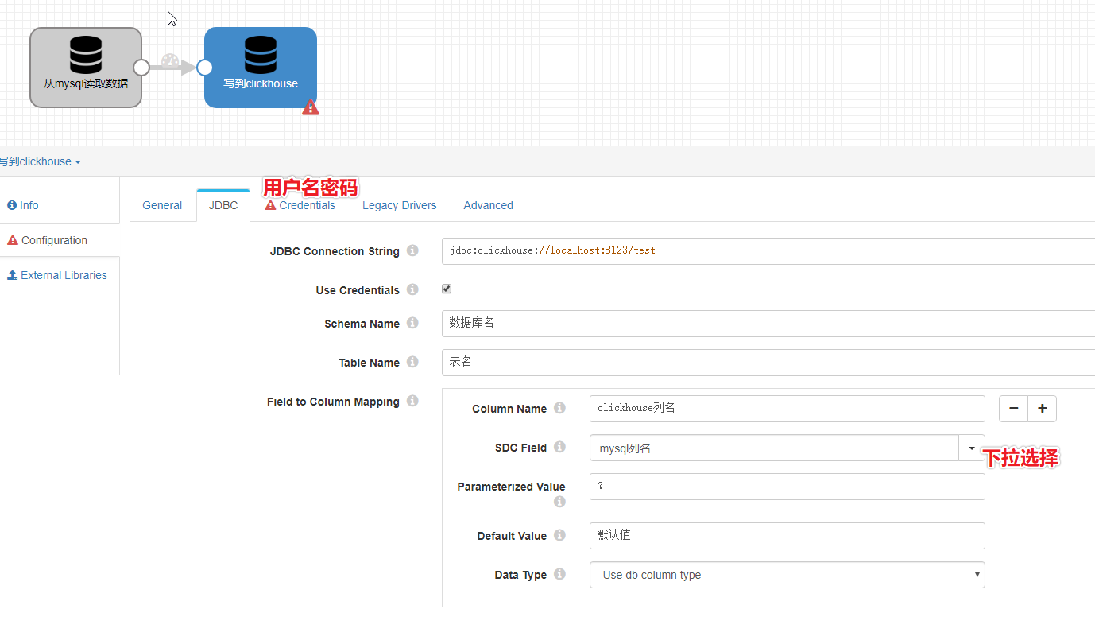Image resolution: width=1095 pixels, height=617 pixels.
Task: Click the info icon next to JDBC Connection String
Action: (412, 250)
